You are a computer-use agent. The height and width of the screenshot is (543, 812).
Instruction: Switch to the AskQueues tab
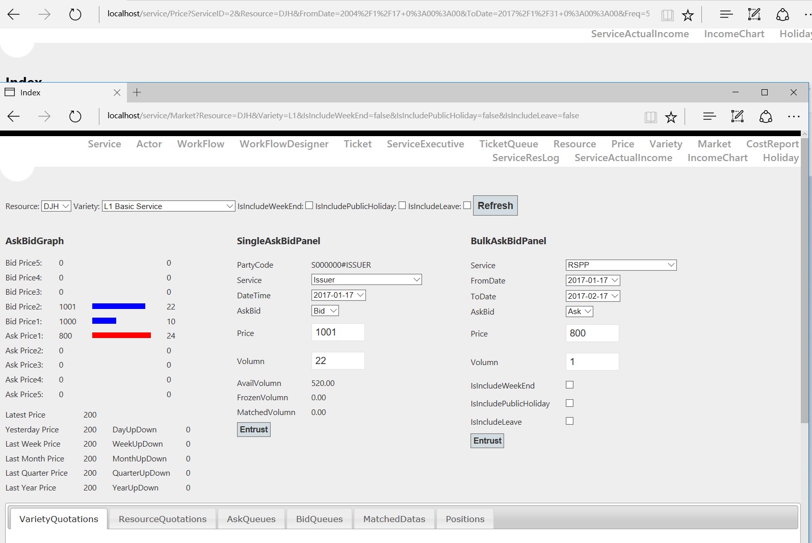[x=251, y=519]
